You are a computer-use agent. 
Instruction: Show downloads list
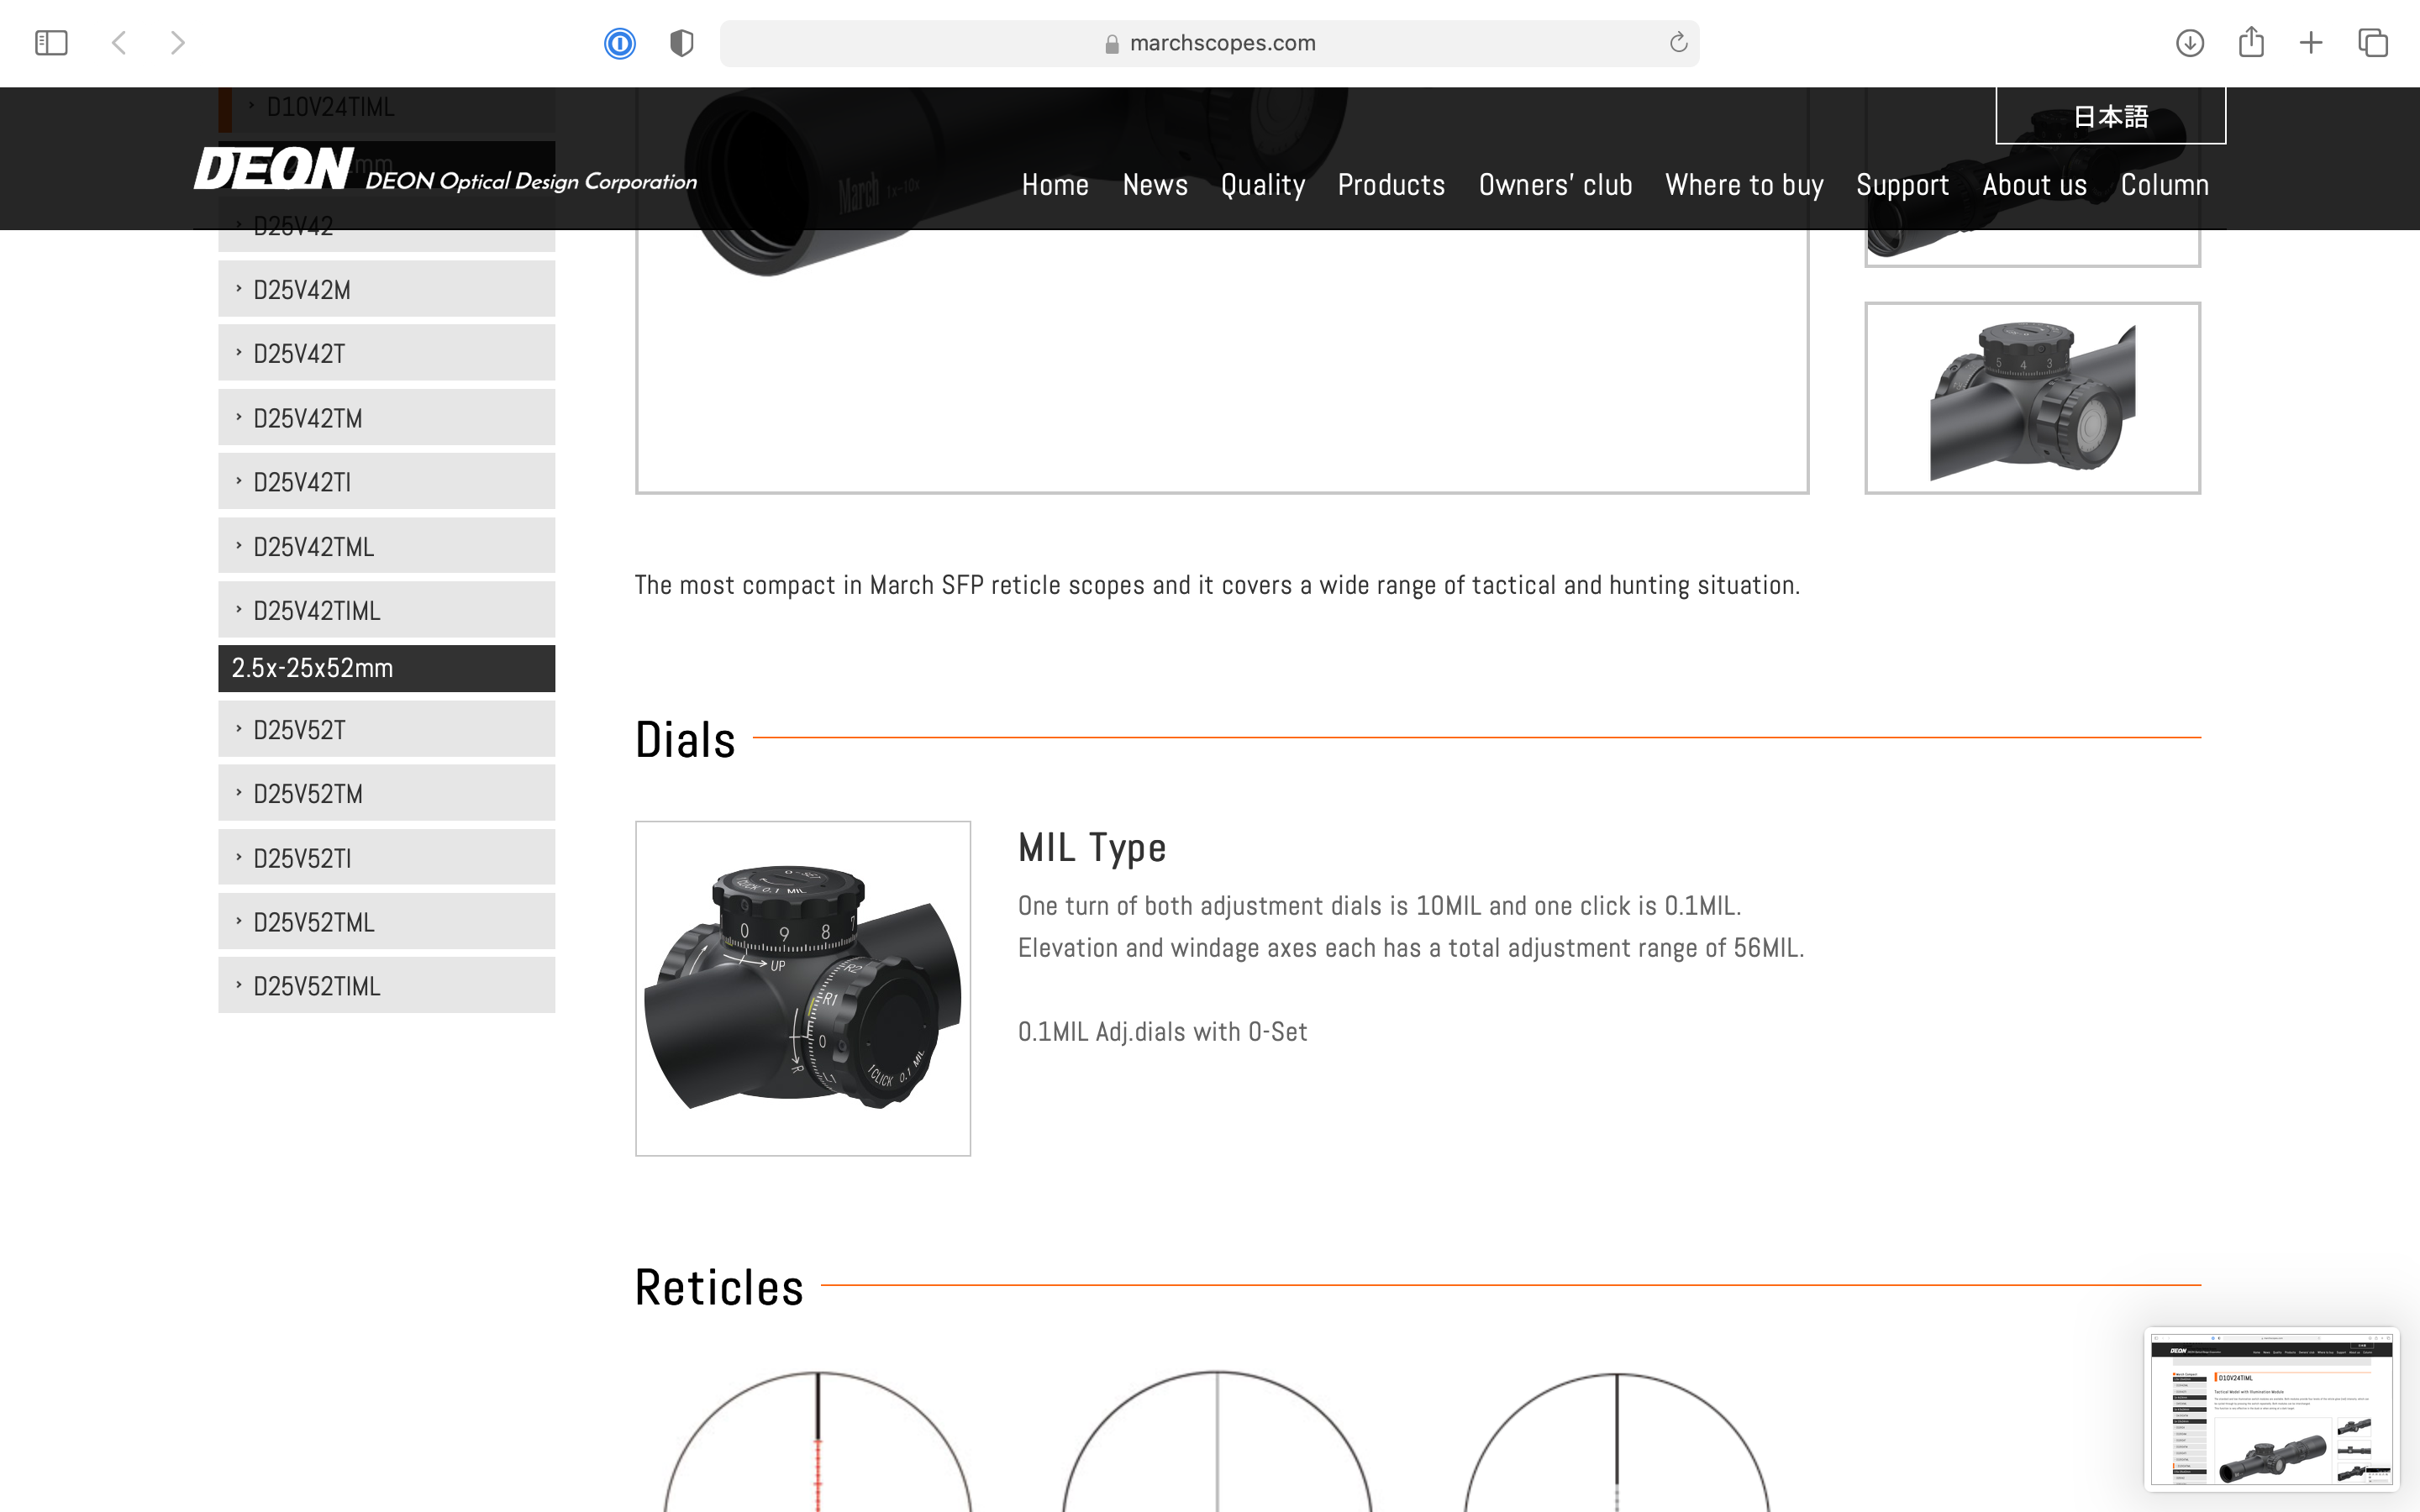pos(2190,43)
